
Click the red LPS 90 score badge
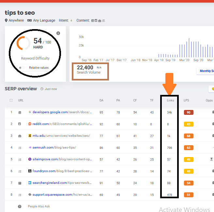(189, 112)
